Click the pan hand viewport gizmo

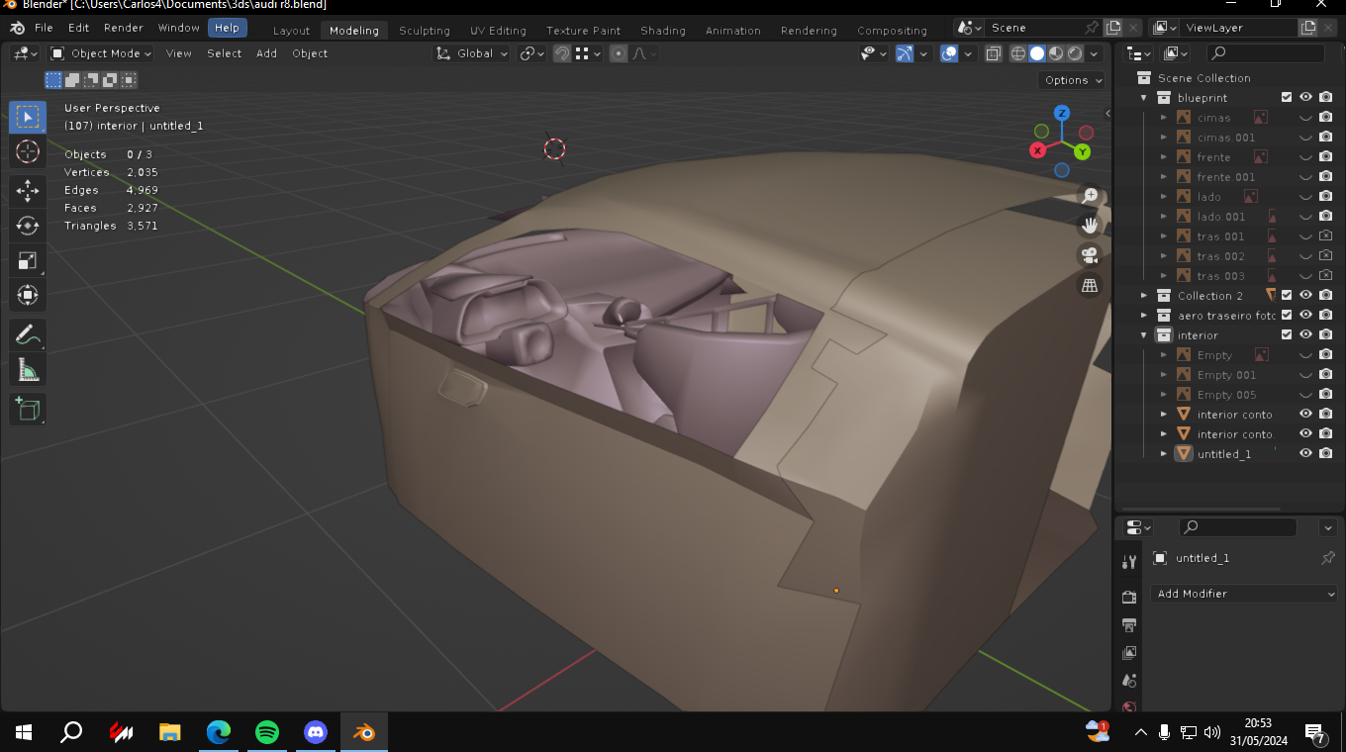point(1090,226)
